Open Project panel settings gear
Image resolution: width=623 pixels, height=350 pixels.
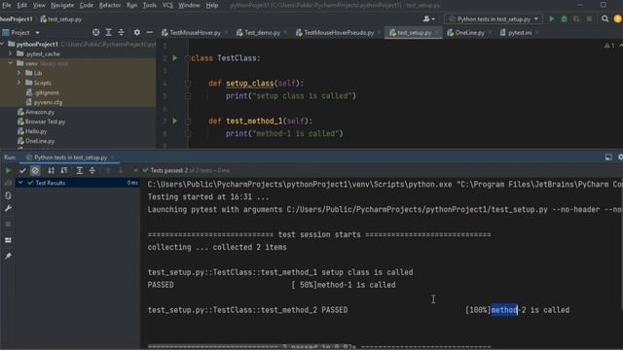pos(136,32)
